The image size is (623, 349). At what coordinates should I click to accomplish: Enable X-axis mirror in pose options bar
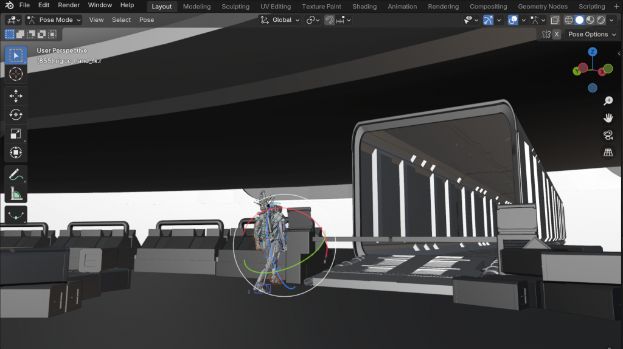point(557,35)
